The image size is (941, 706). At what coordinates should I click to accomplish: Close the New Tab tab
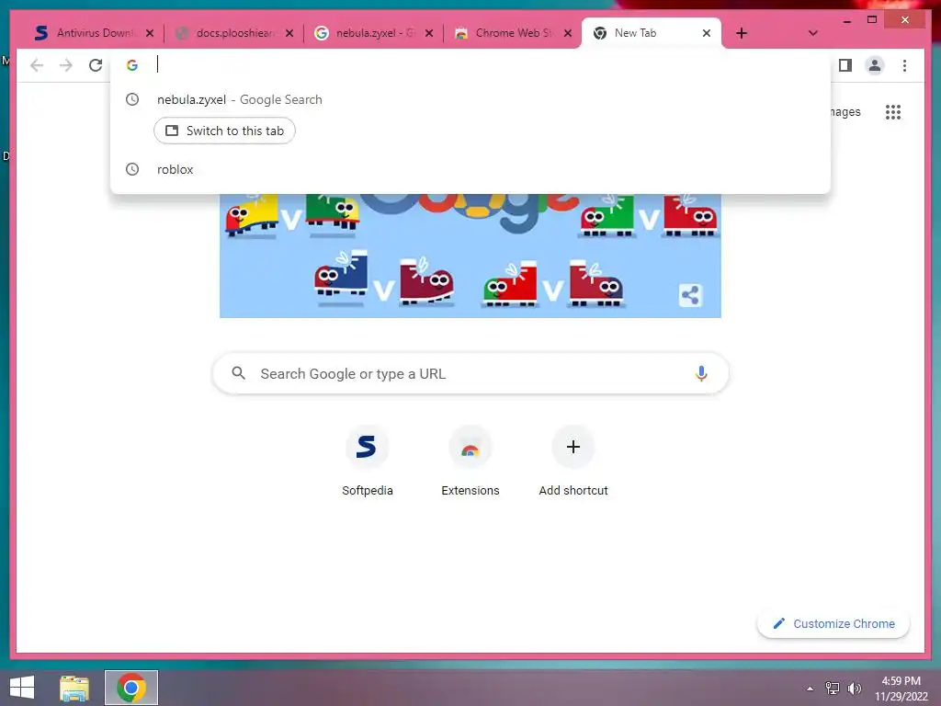[707, 33]
